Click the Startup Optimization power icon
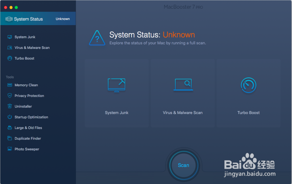Viewport: 292px width, 184px height. [10, 117]
